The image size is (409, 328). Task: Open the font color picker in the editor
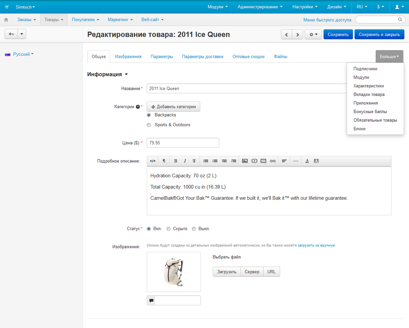[x=307, y=161]
